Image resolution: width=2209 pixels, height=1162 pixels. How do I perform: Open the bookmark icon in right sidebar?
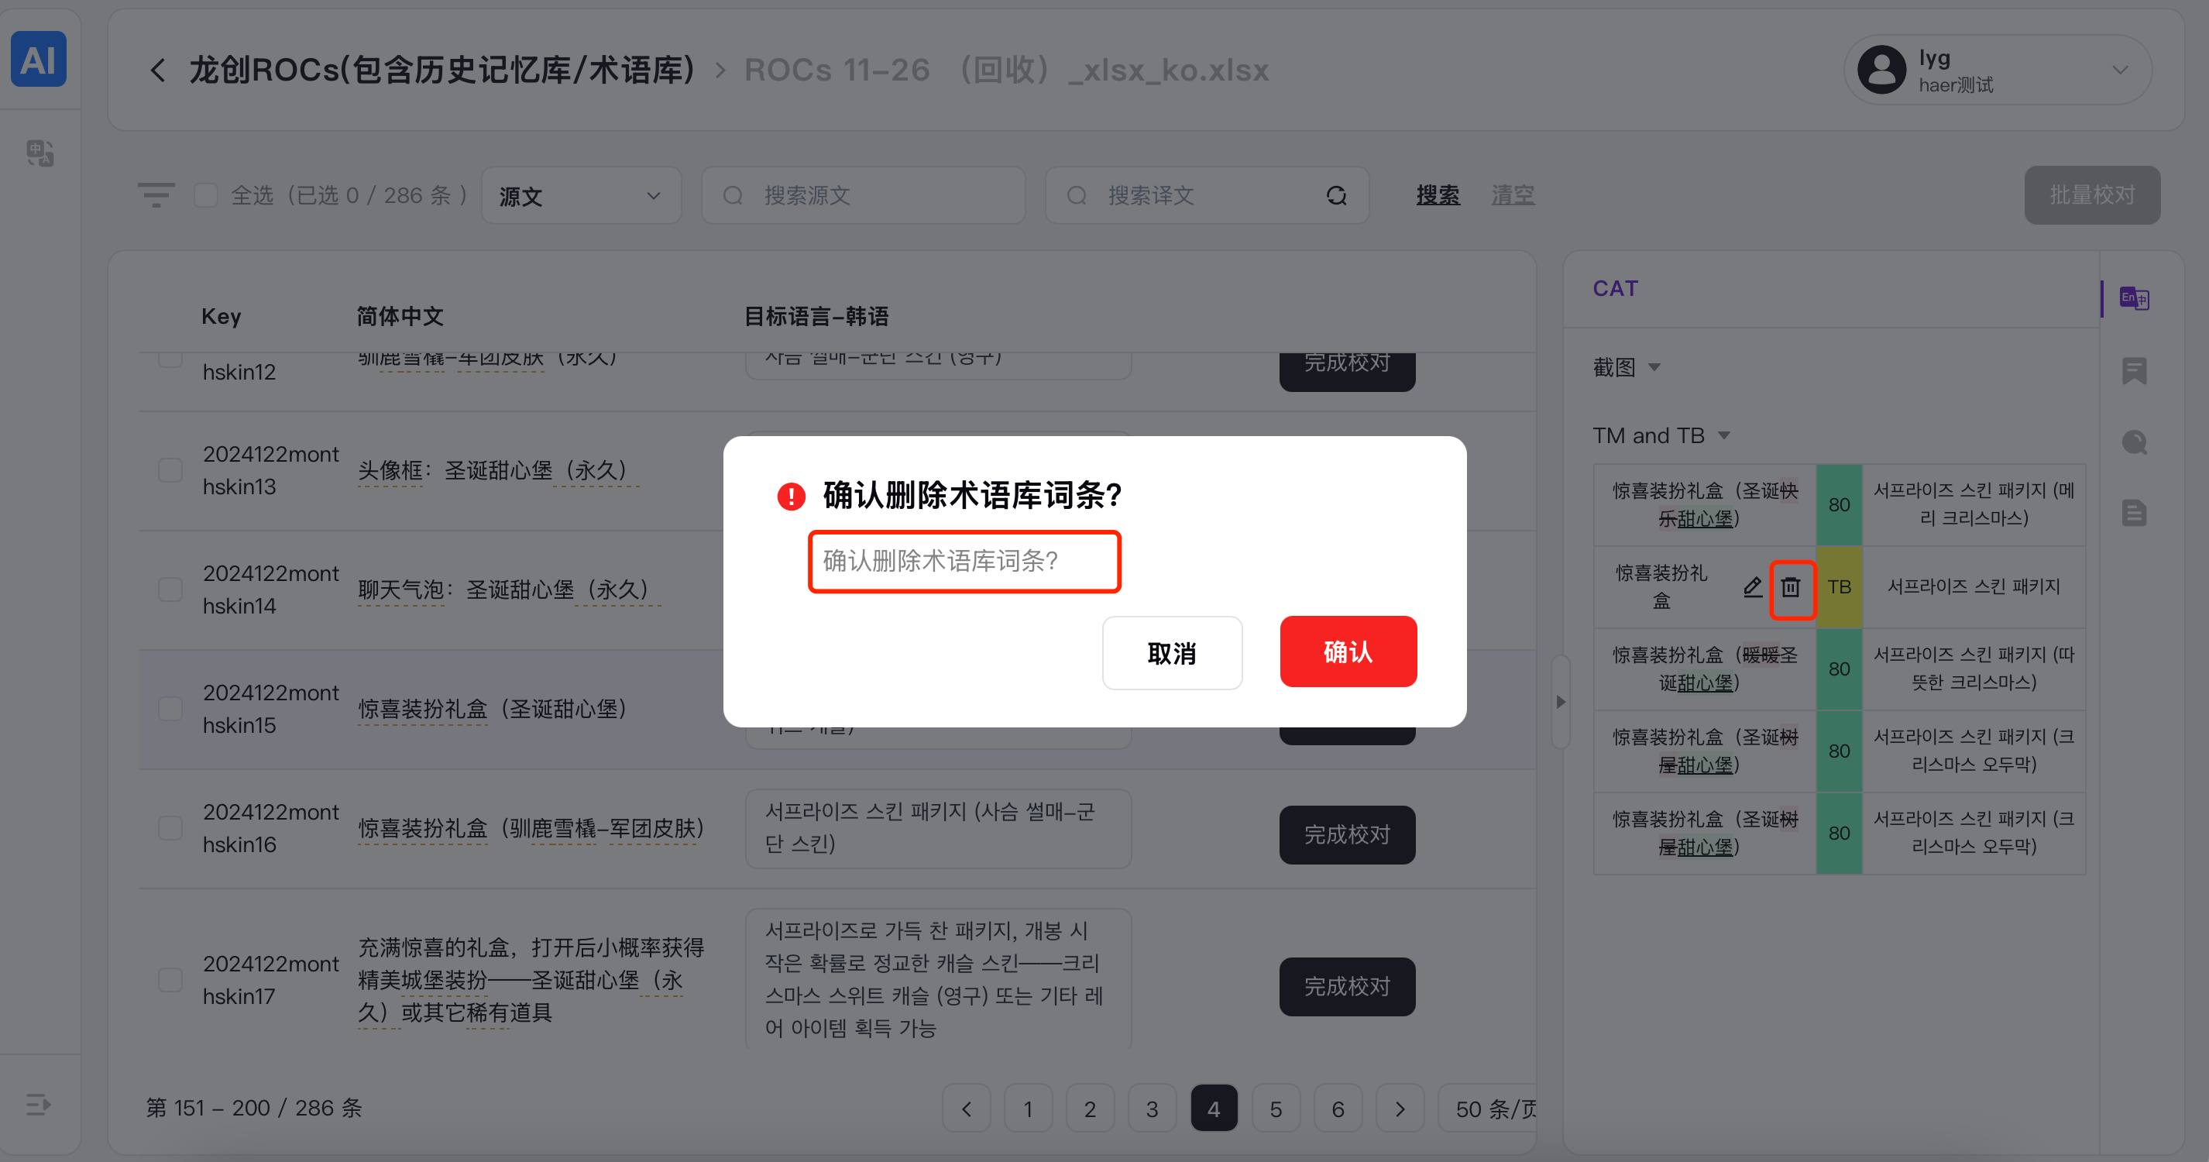(2134, 370)
